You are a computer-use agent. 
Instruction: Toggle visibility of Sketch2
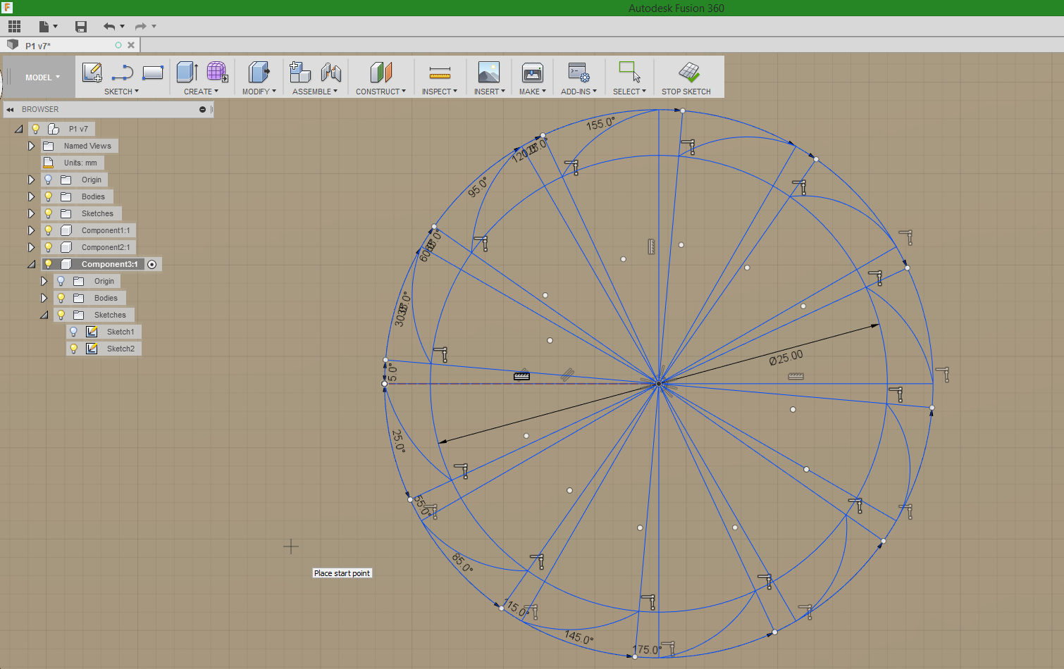pyautogui.click(x=74, y=349)
